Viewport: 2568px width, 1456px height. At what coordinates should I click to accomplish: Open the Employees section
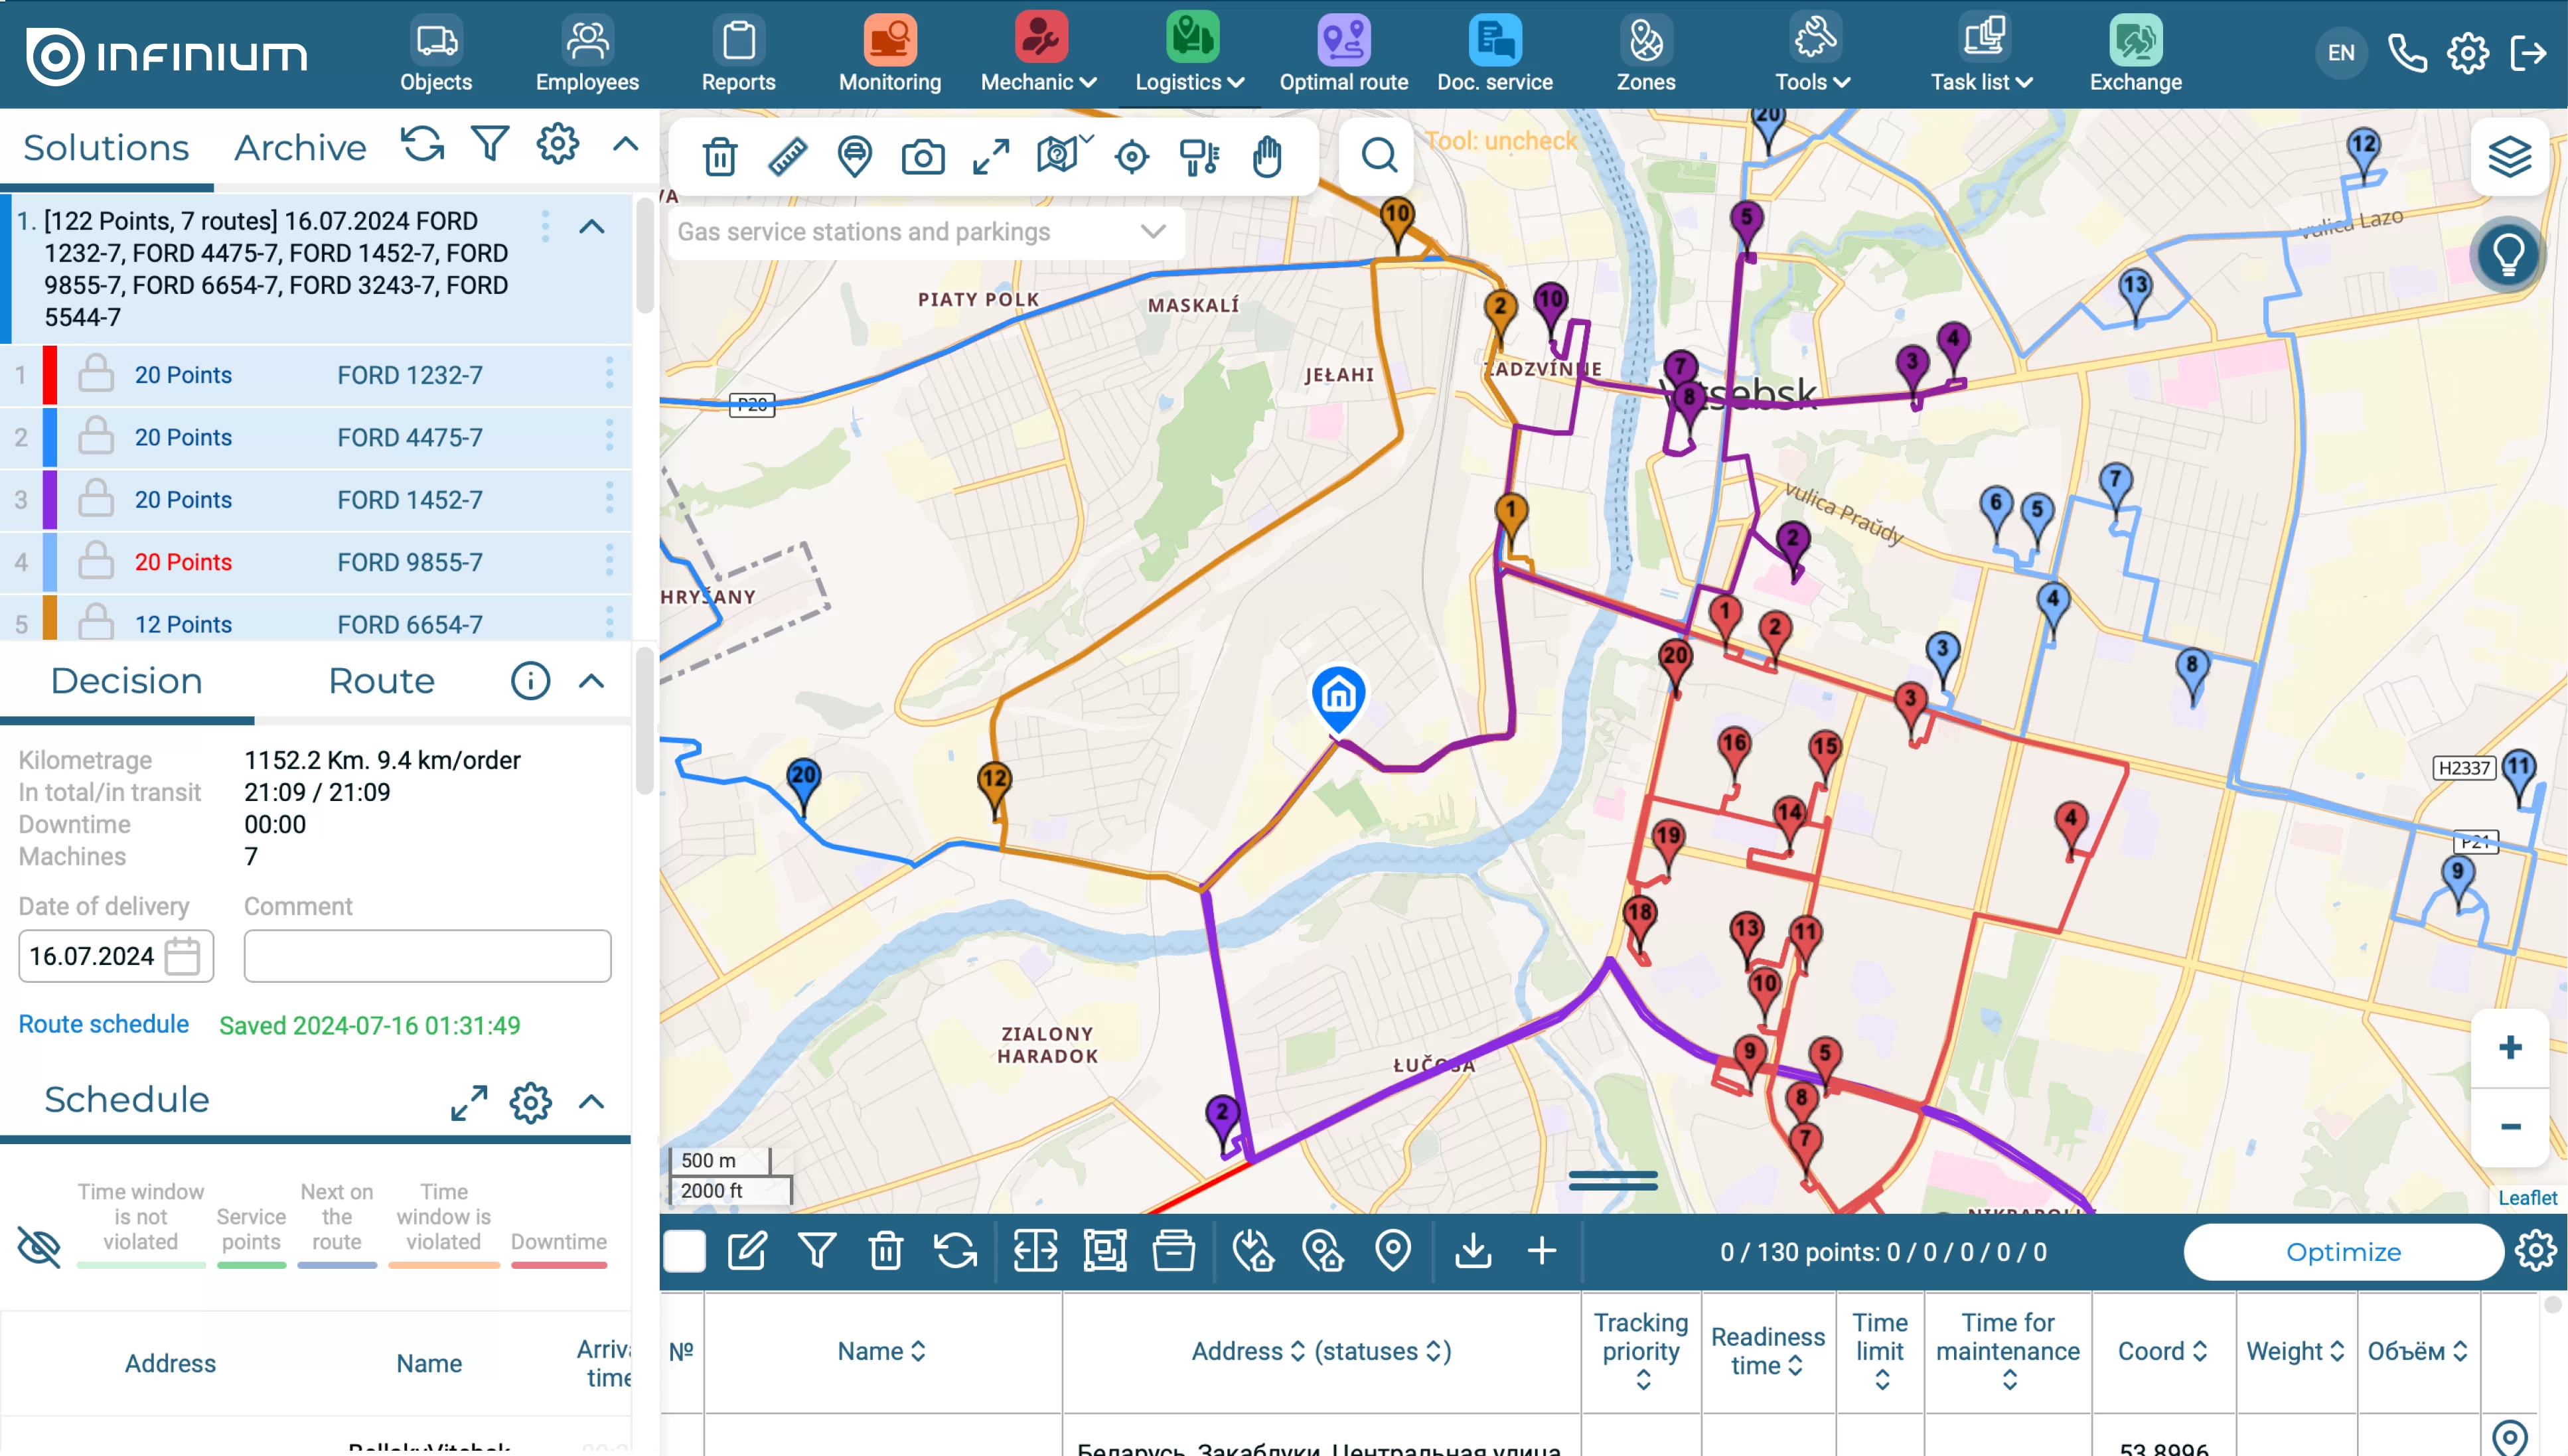[x=587, y=54]
